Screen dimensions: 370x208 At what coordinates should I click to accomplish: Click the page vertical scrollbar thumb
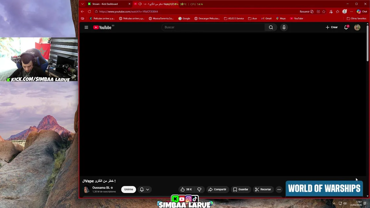click(x=367, y=43)
